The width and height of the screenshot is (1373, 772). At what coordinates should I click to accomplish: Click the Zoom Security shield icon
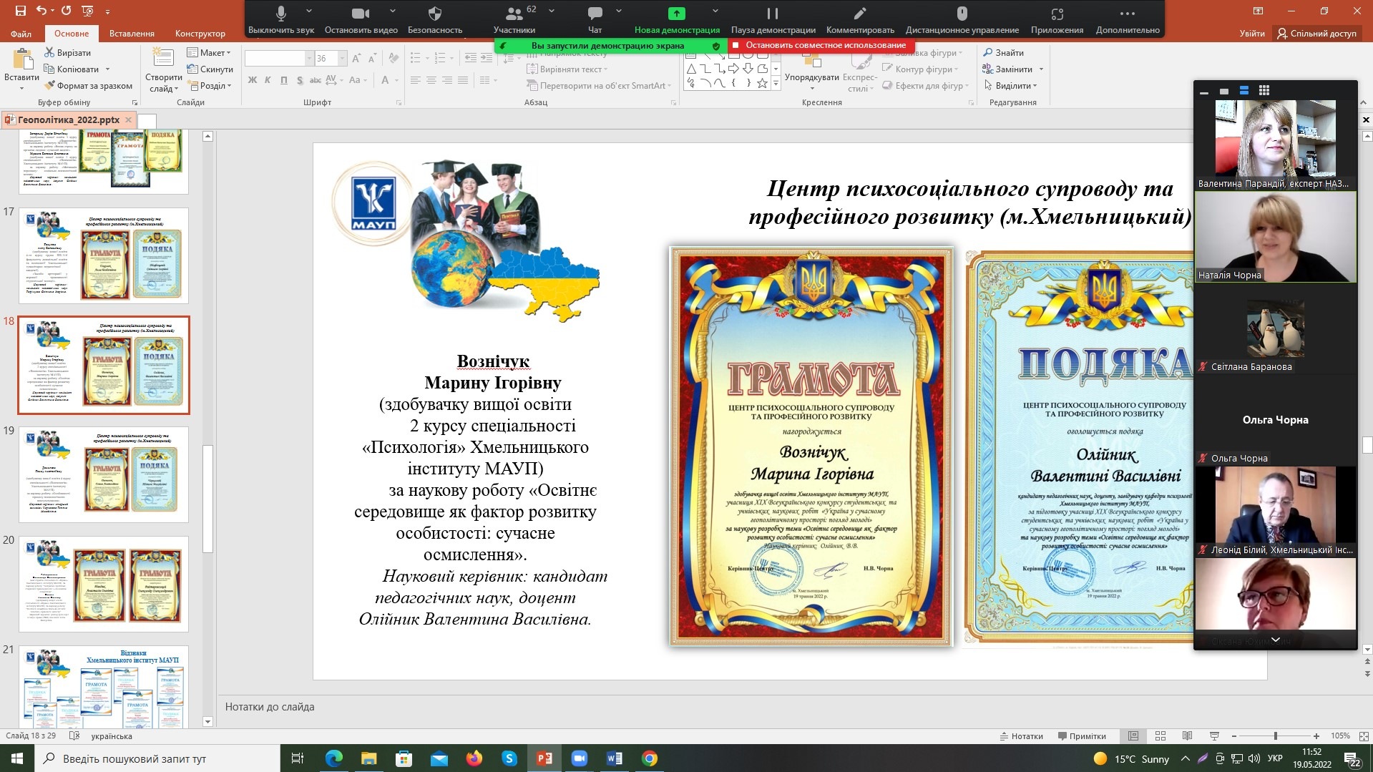(x=434, y=14)
